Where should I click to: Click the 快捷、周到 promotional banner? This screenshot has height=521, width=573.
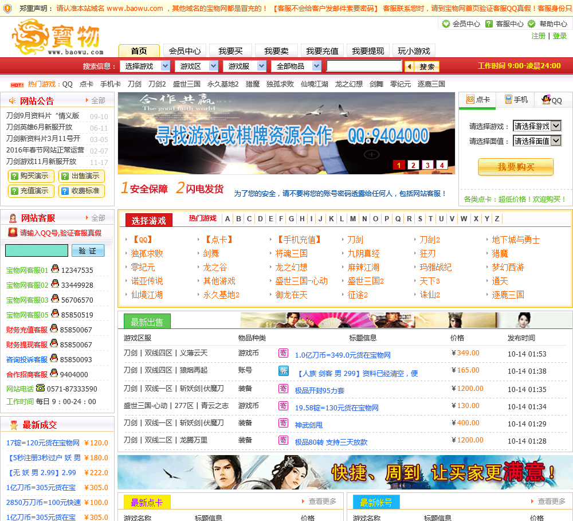tap(344, 472)
